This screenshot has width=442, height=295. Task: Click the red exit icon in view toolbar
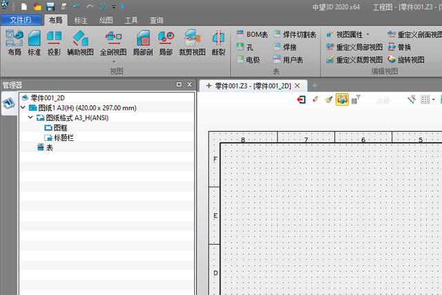[301, 100]
